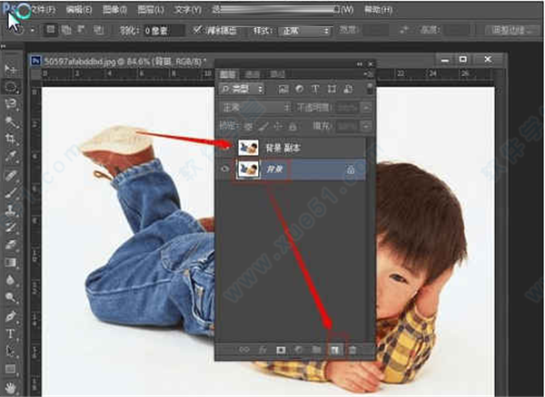
Task: Open the layer blend mode dropdown (正常)
Action: pyautogui.click(x=252, y=106)
